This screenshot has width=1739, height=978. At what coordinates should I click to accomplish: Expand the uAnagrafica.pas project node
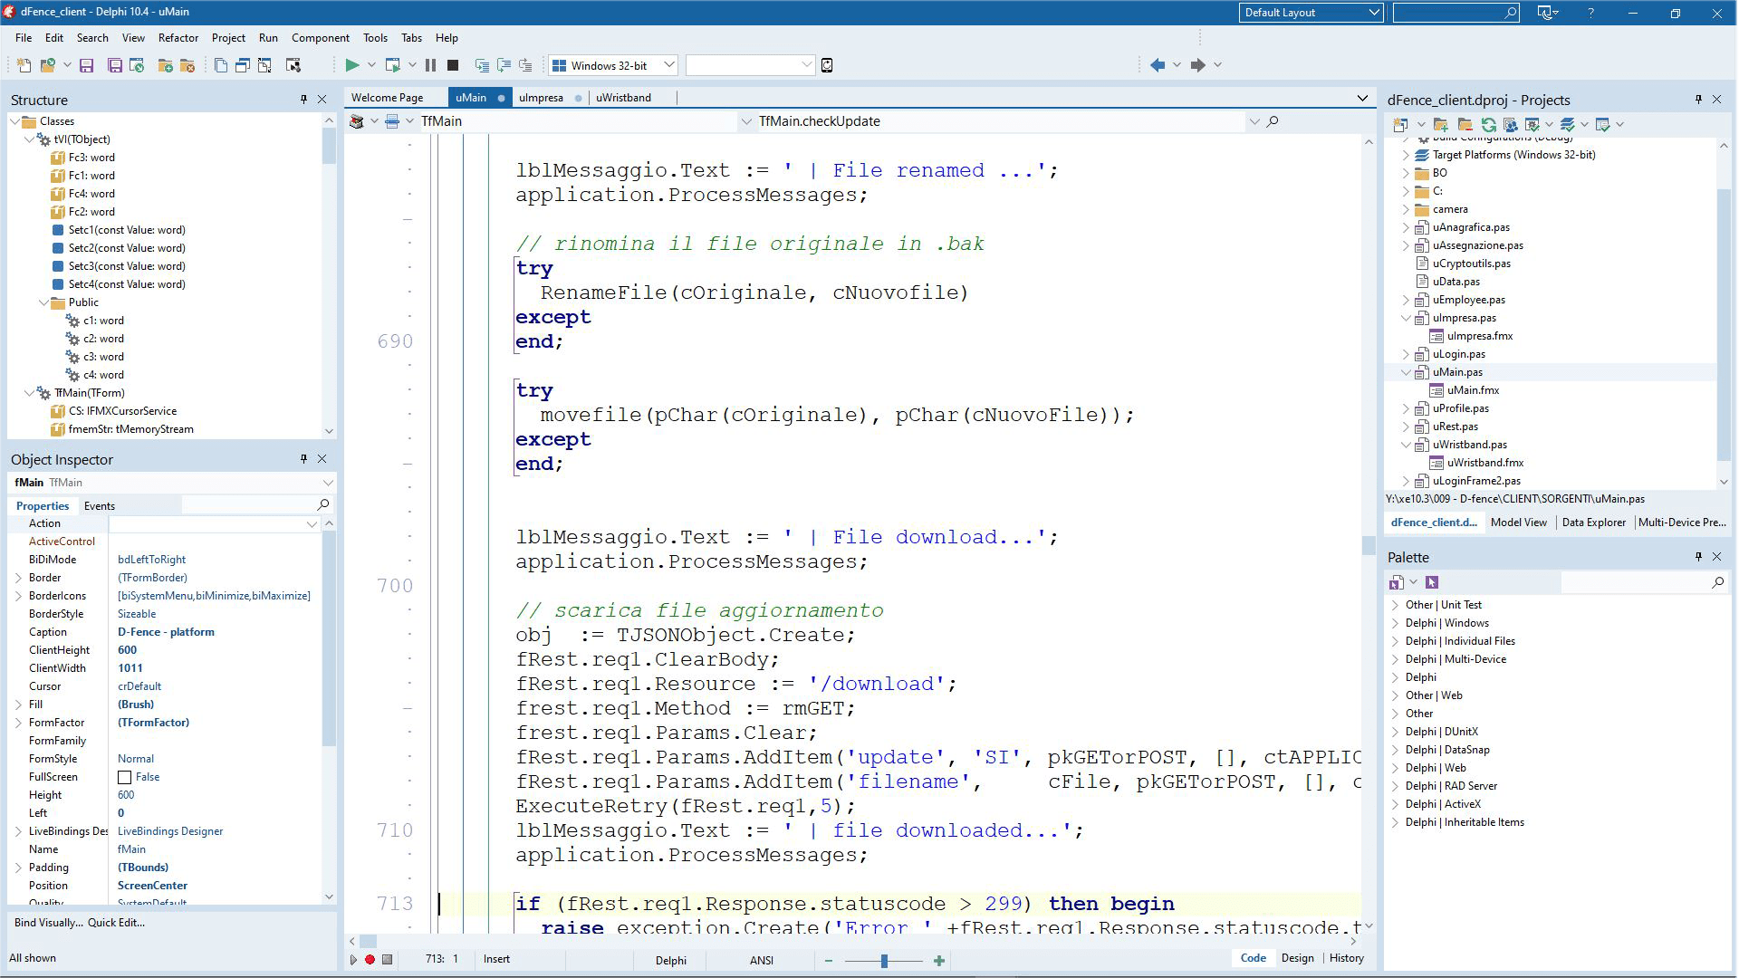[x=1407, y=227]
